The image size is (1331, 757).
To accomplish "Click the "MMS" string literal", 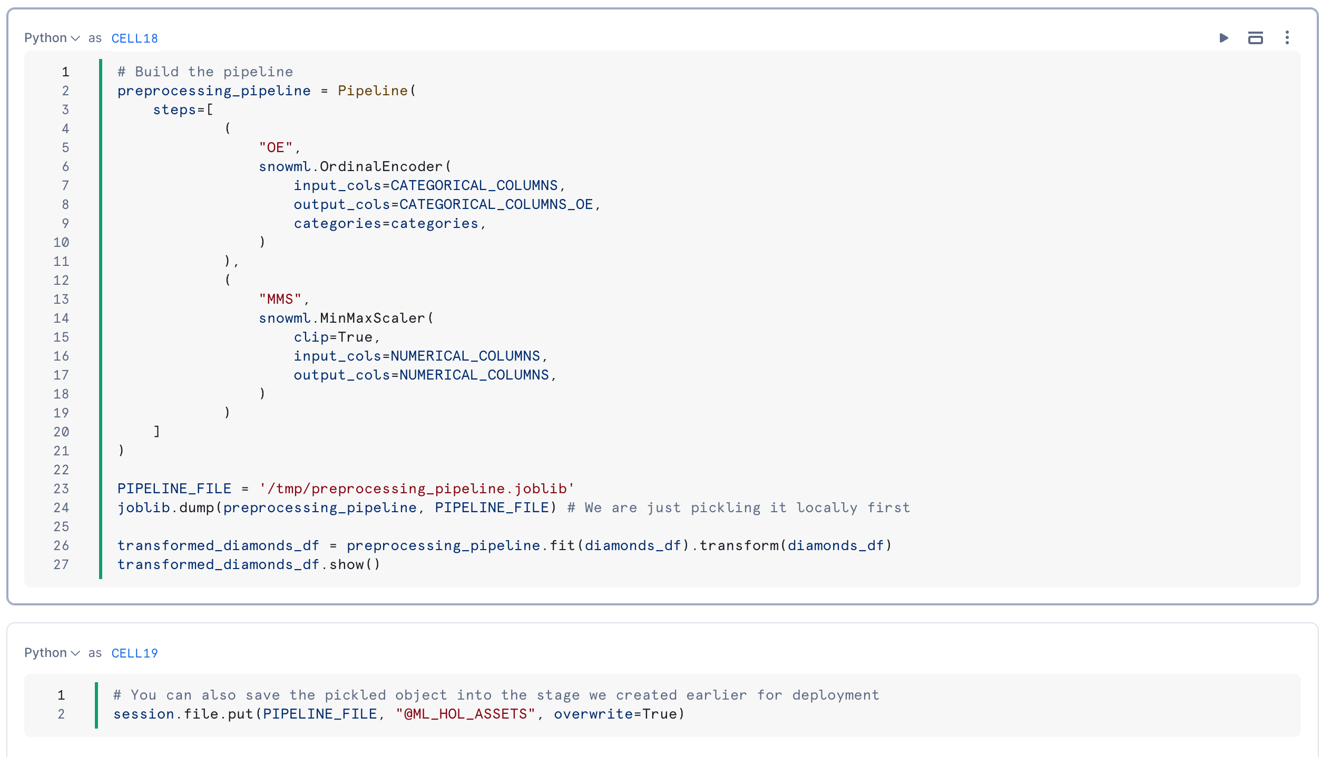I will (280, 299).
